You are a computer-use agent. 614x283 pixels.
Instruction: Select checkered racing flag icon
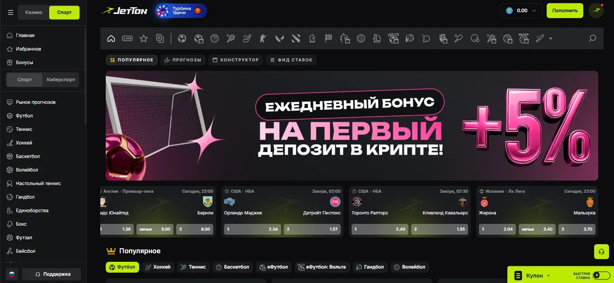point(328,38)
